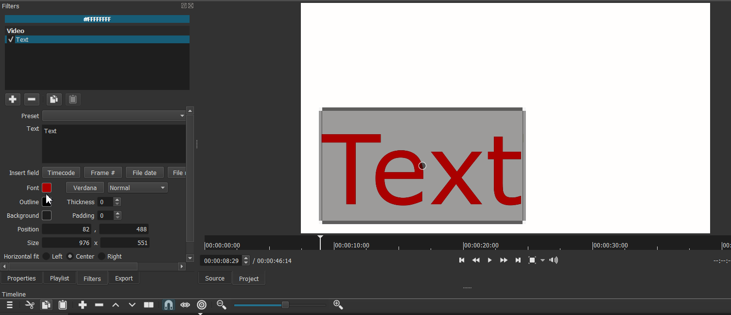The image size is (731, 315).
Task: Skip to the next point in the player
Action: pos(518,260)
